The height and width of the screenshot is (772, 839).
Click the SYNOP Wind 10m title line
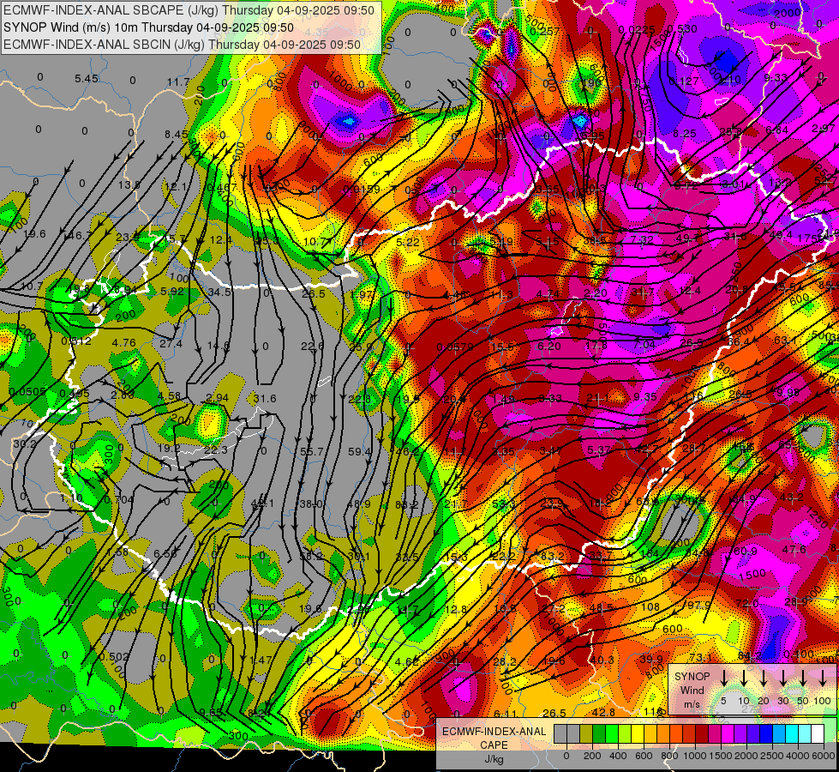pyautogui.click(x=148, y=27)
